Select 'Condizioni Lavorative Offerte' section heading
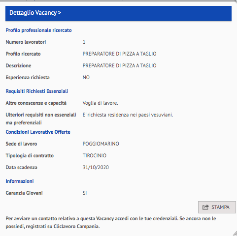237x236 pixels. [38, 132]
